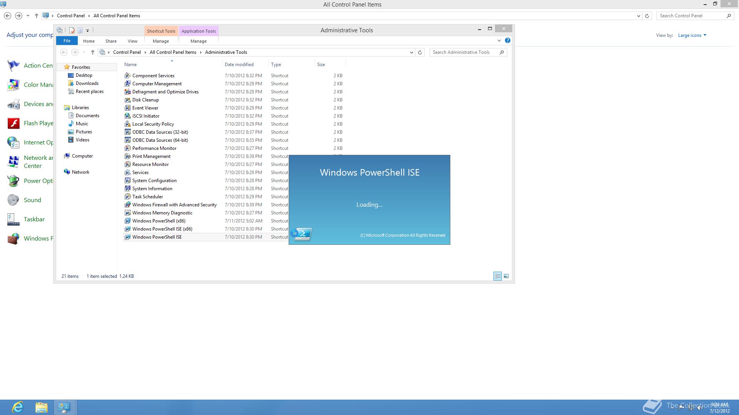
Task: Select Network in navigation pane
Action: point(80,172)
